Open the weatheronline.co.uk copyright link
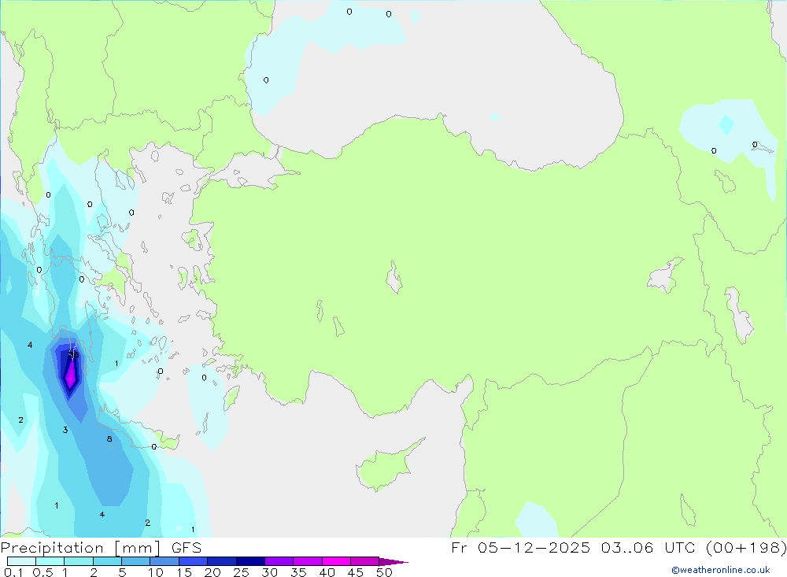Image resolution: width=787 pixels, height=577 pixels. (x=721, y=570)
